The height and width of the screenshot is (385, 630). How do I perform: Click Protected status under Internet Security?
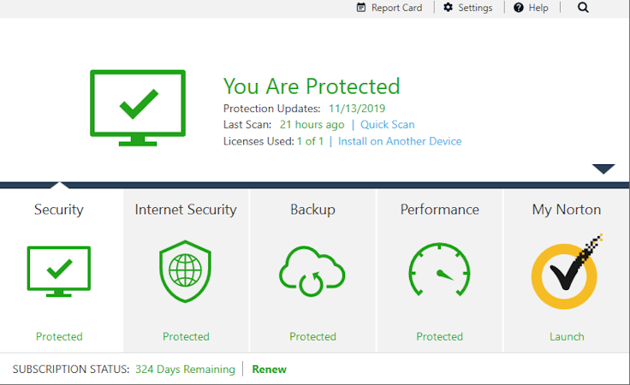pyautogui.click(x=186, y=336)
